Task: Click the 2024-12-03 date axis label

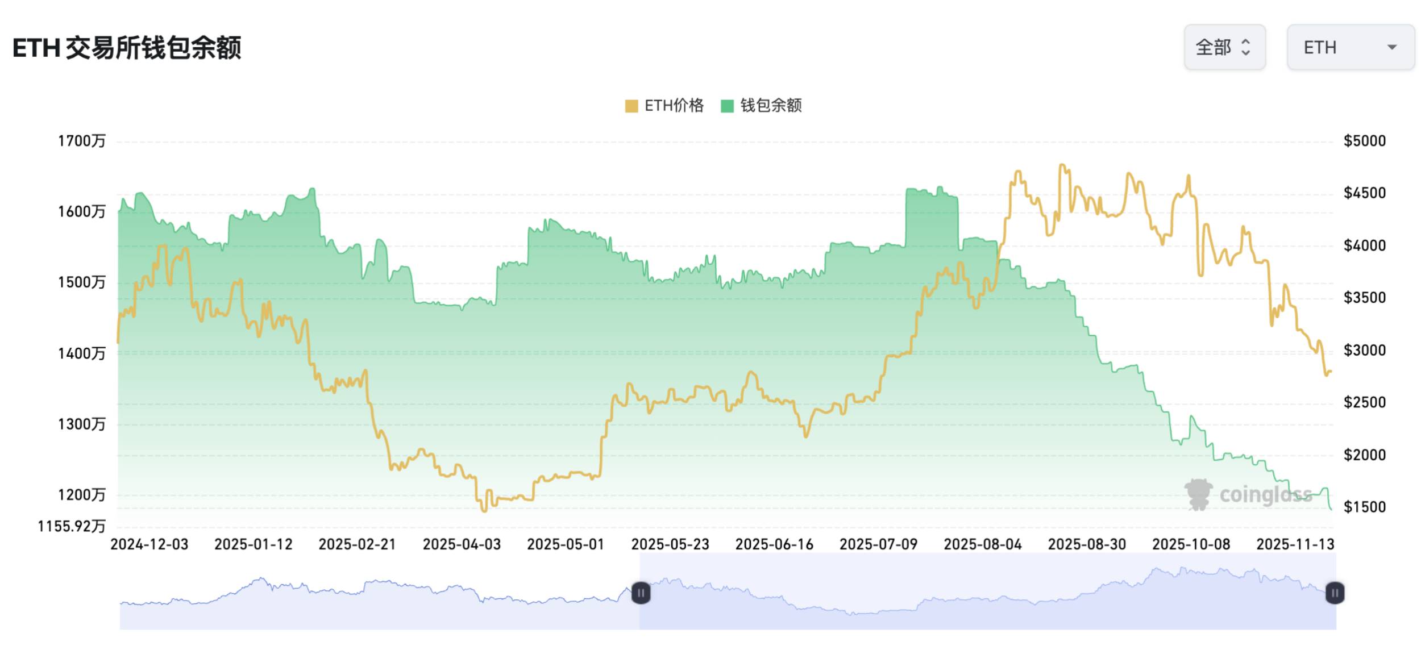Action: pos(149,544)
